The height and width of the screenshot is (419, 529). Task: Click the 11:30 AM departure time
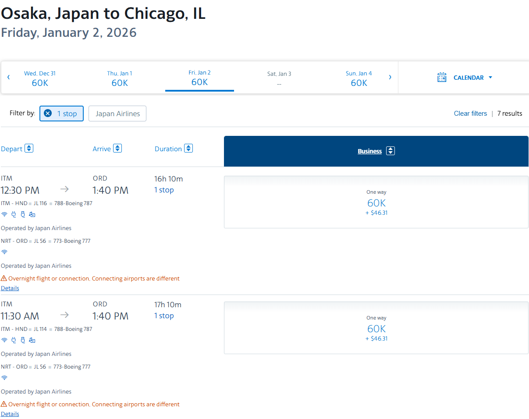point(20,316)
